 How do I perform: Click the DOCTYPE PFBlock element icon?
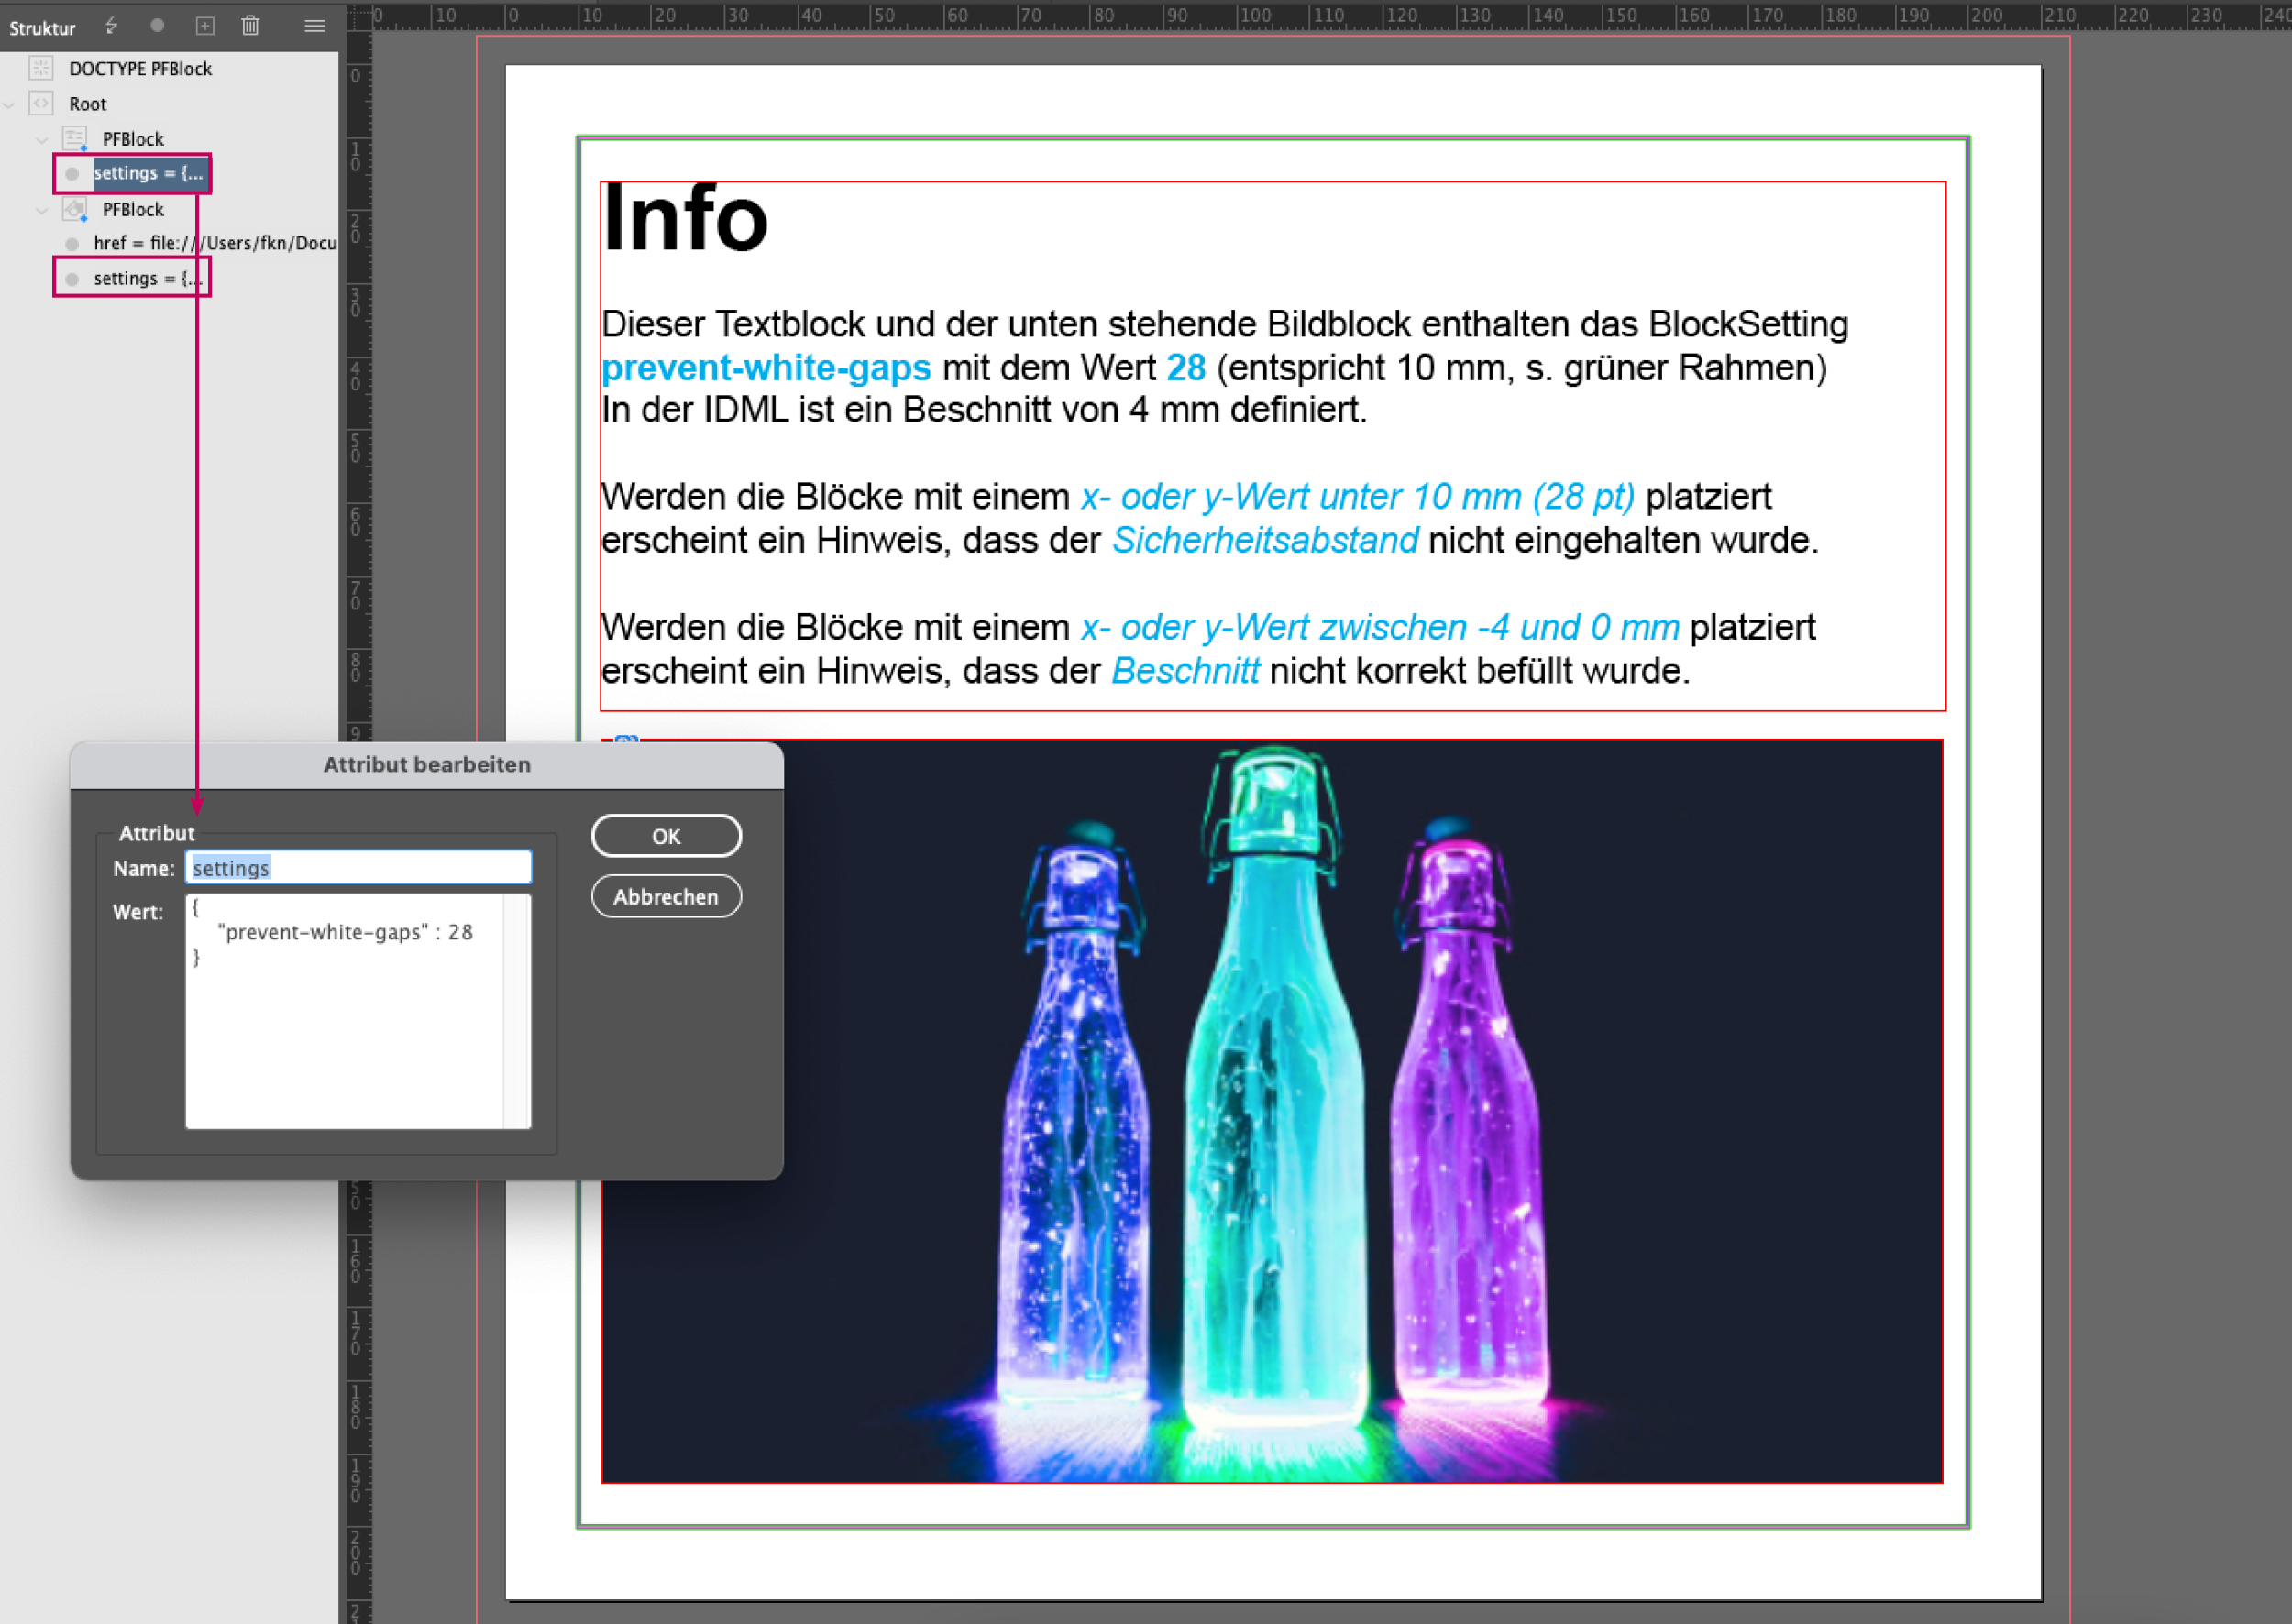41,68
